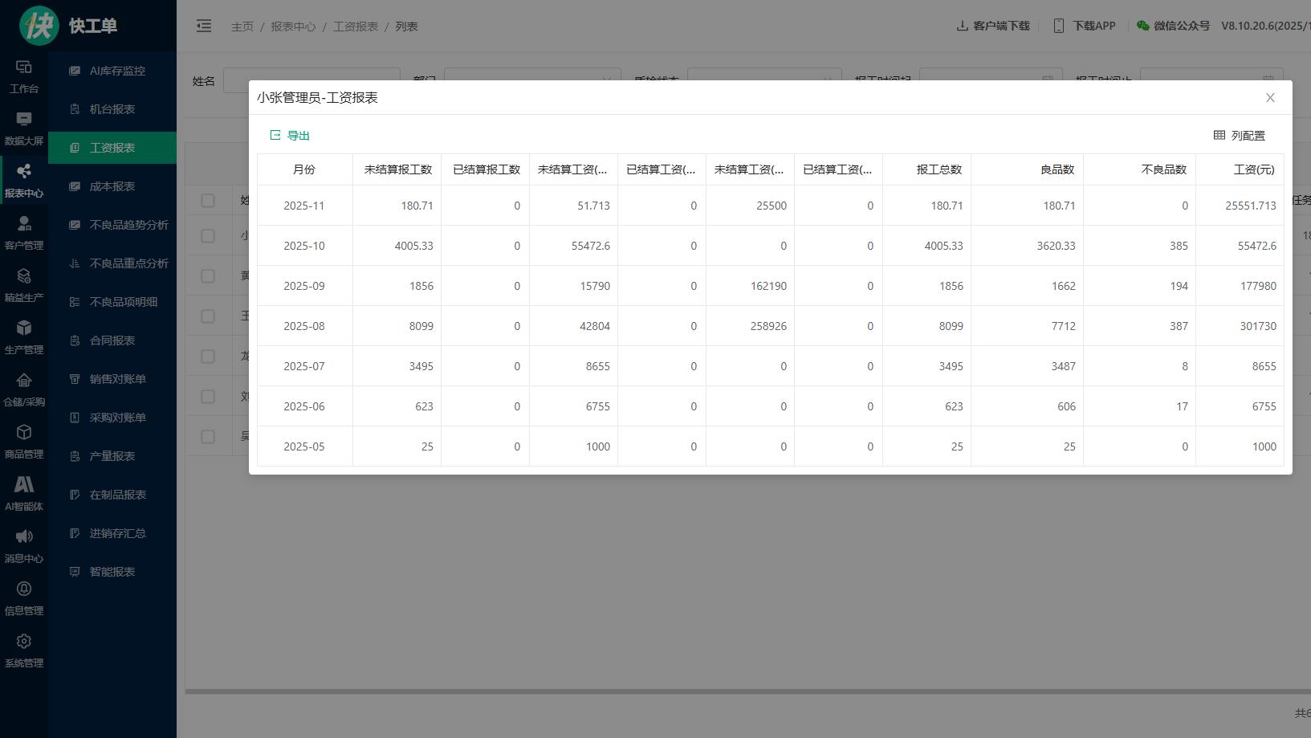This screenshot has height=738, width=1311.
Task: Click the 工资报表 breadcrumb link
Action: [x=356, y=27]
